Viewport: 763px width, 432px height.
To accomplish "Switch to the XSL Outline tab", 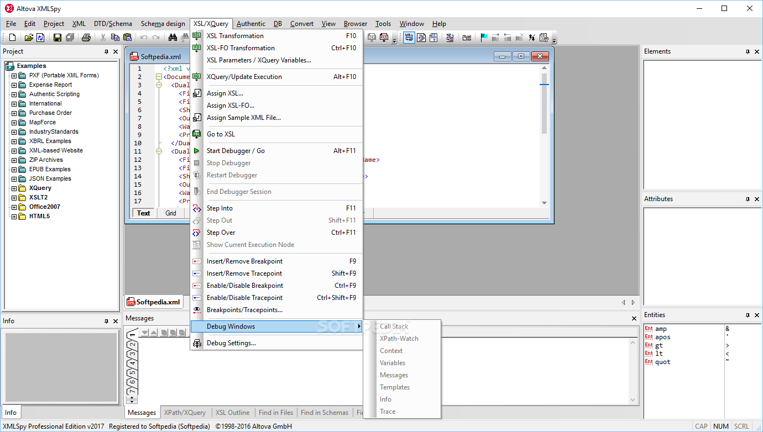I will [232, 412].
